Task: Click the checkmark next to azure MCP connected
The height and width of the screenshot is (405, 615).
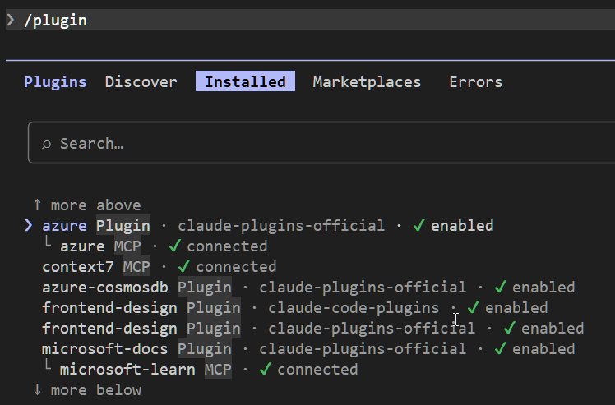Action: point(175,246)
